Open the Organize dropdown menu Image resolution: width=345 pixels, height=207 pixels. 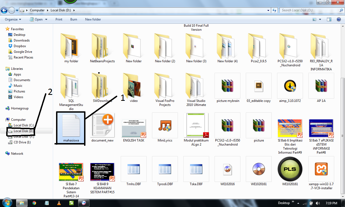coord(12,19)
